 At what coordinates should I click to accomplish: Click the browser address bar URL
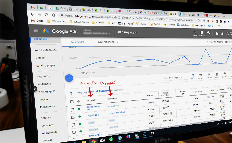coord(130,18)
